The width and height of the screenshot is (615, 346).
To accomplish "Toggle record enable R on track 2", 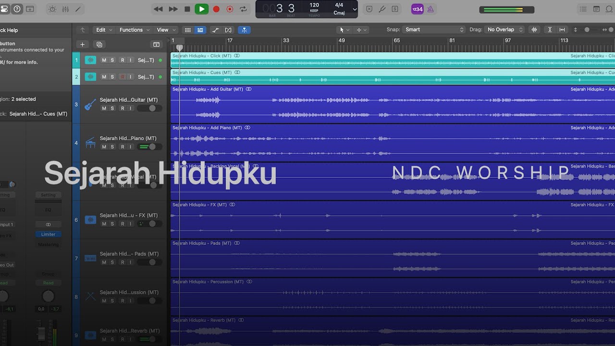I will pos(123,77).
